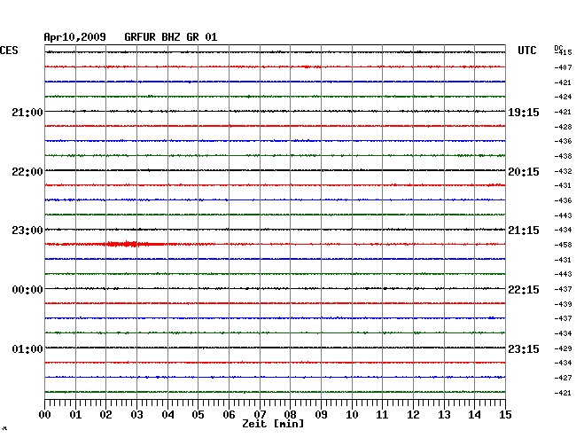Click minute axis label 11
The width and height of the screenshot is (576, 438).
382,415
